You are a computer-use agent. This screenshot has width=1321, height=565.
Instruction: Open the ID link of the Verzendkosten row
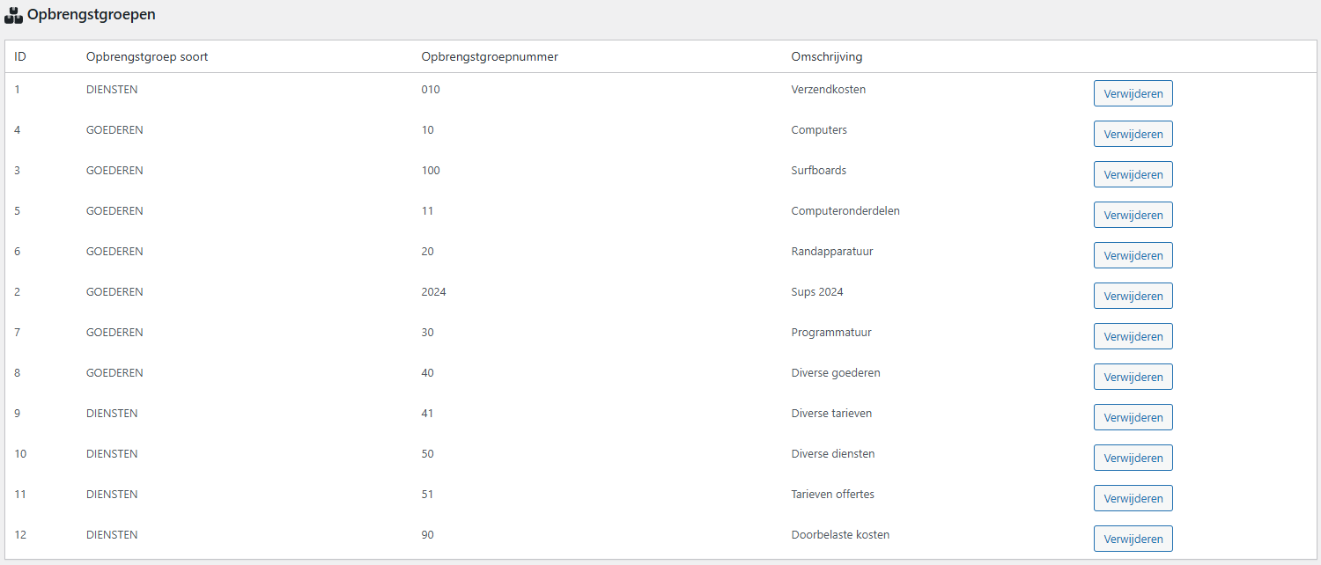pyautogui.click(x=18, y=90)
